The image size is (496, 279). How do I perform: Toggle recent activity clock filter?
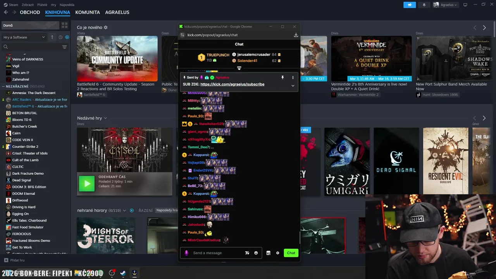(60, 37)
